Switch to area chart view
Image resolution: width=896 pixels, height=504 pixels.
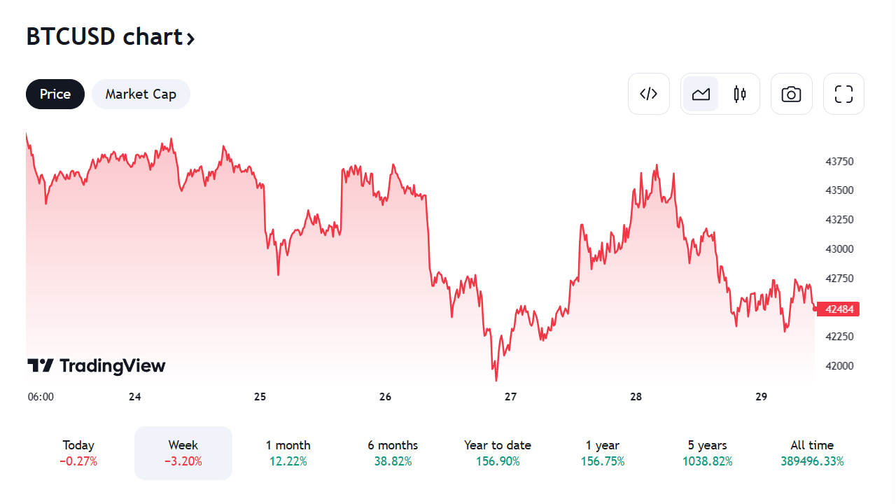point(701,94)
